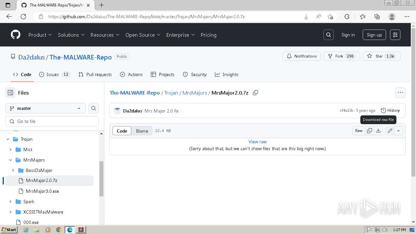
Task: Expand the Resources menu
Action: [105, 35]
